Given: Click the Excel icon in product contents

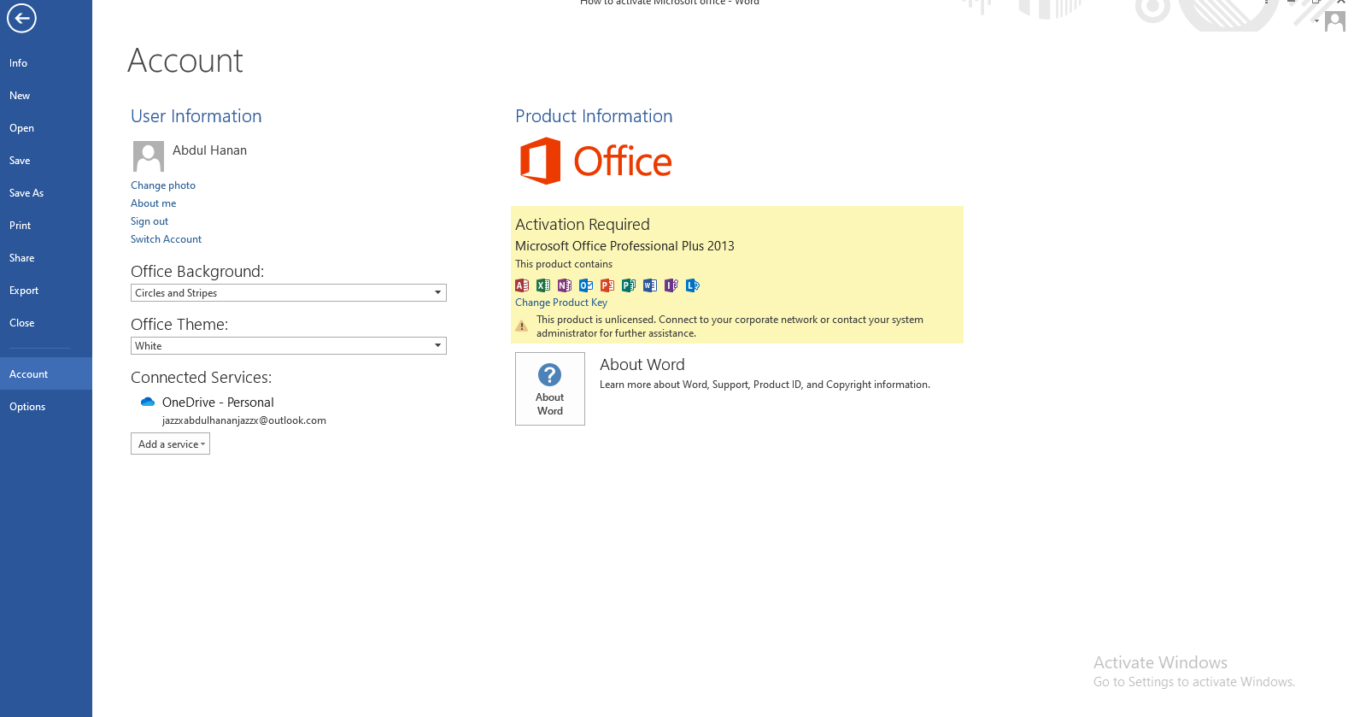Looking at the screenshot, I should point(543,285).
